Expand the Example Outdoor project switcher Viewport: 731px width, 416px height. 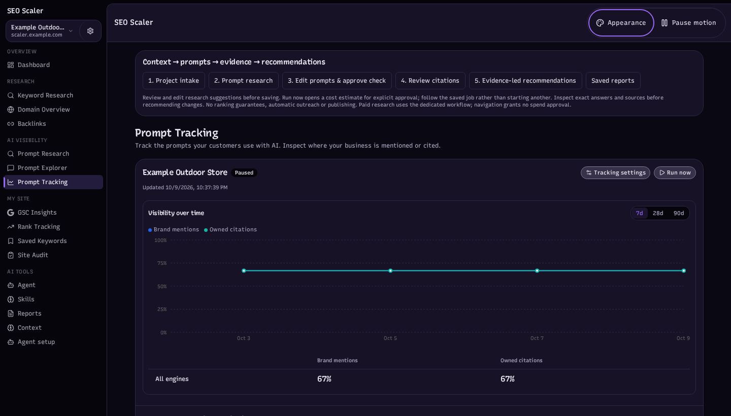point(43,31)
